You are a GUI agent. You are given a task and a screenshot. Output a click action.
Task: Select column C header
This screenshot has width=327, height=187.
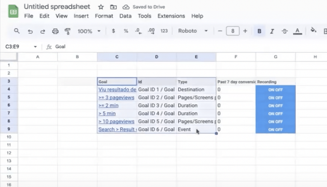[x=117, y=57]
